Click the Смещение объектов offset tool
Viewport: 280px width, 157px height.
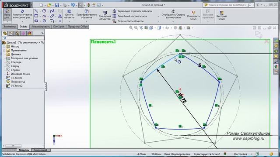pyautogui.click(x=105, y=15)
